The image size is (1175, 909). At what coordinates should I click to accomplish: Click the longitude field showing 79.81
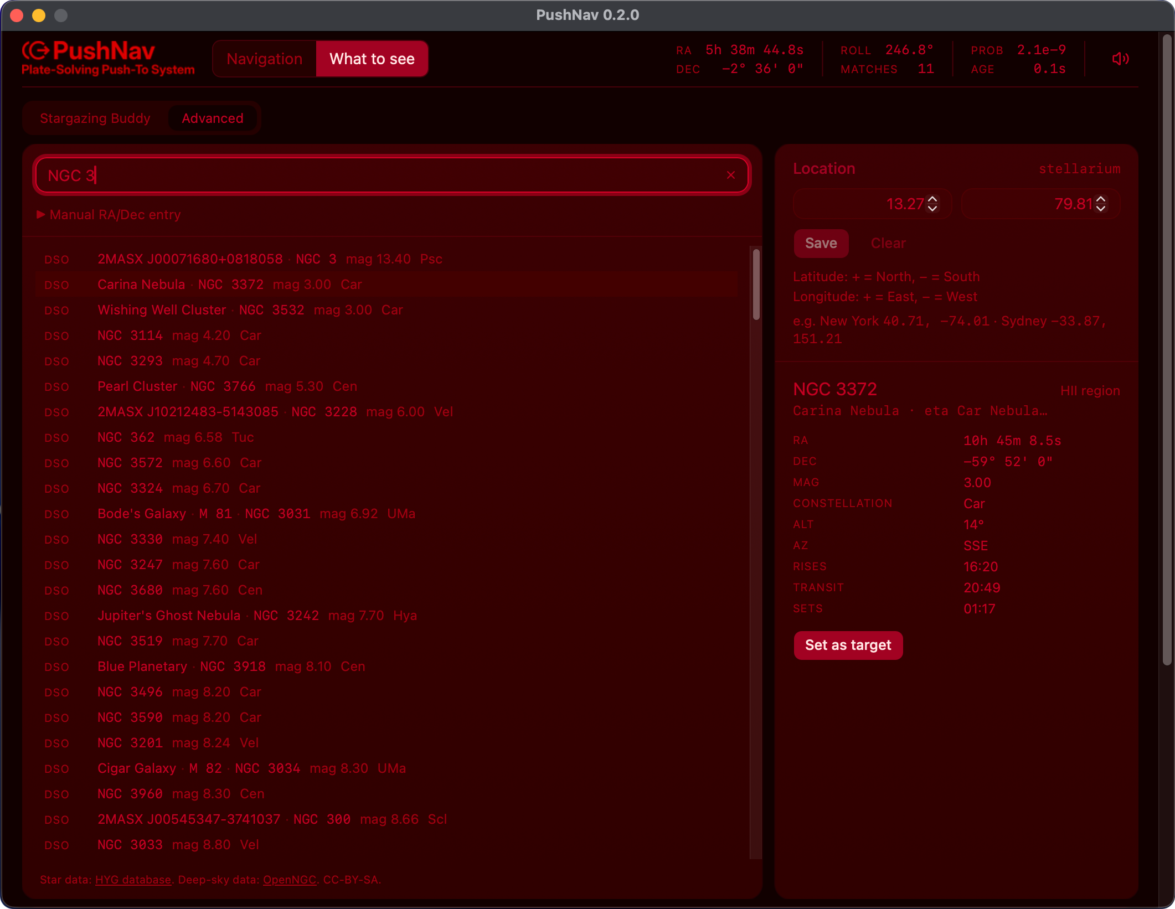[1041, 204]
